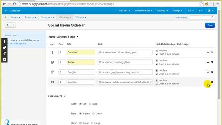Reload the page in the browser

point(15,4)
